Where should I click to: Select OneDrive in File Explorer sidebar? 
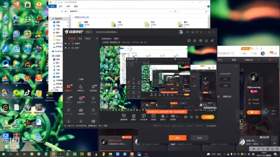tap(57, 51)
